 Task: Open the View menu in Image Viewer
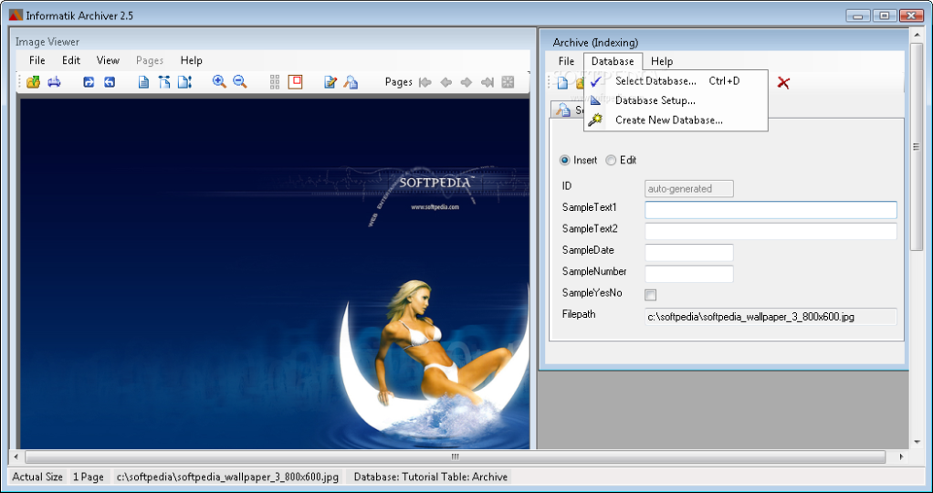tap(108, 60)
